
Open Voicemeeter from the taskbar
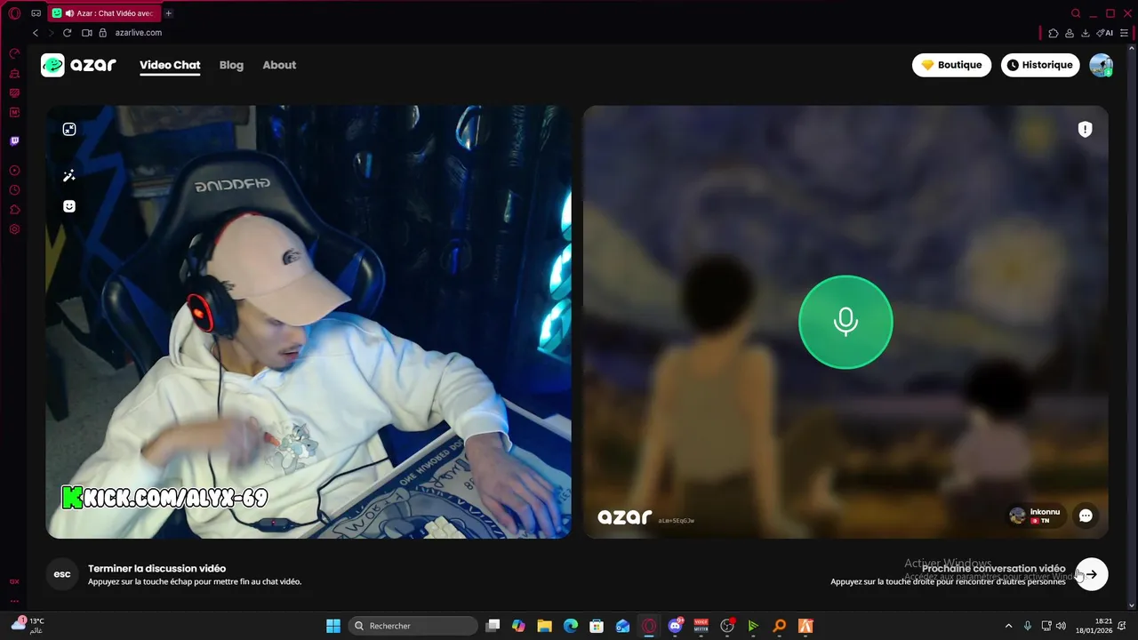(701, 626)
